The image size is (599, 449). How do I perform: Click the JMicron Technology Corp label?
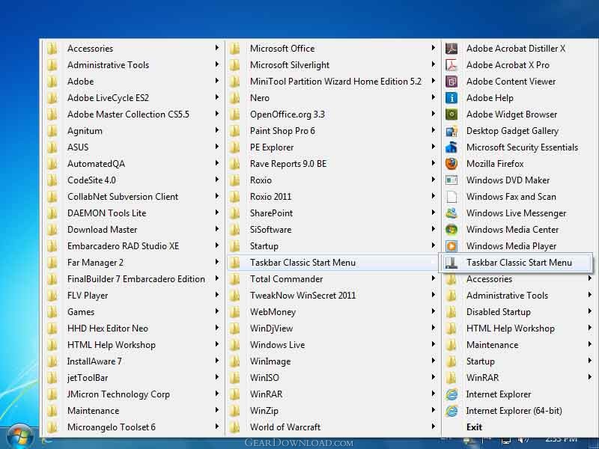pyautogui.click(x=118, y=394)
